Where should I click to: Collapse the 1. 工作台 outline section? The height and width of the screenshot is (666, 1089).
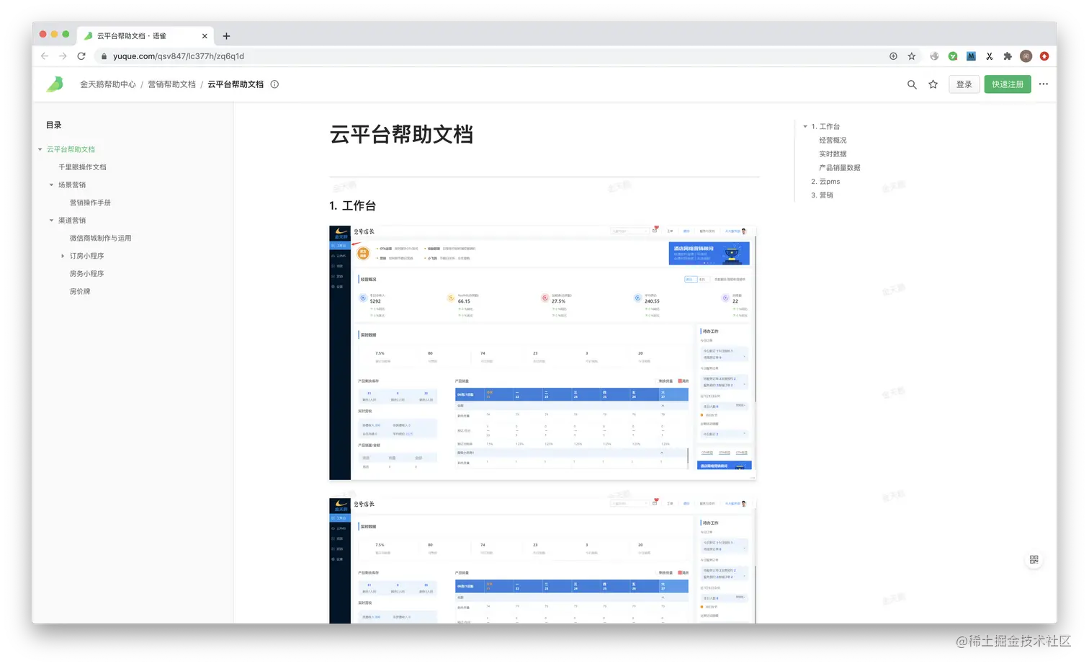(805, 127)
